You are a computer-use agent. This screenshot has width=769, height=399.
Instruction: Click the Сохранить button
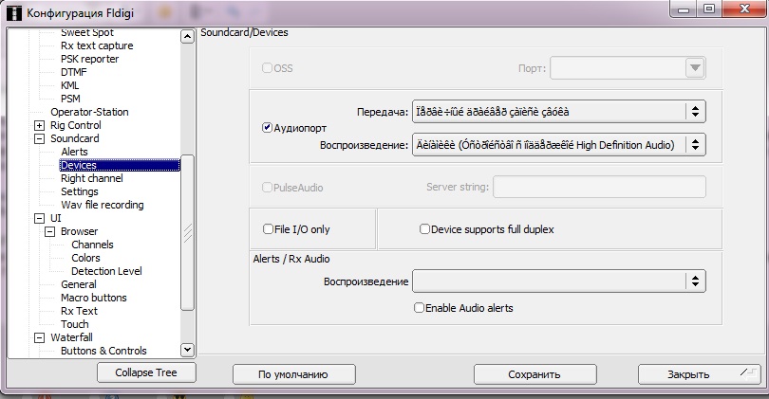[535, 374]
